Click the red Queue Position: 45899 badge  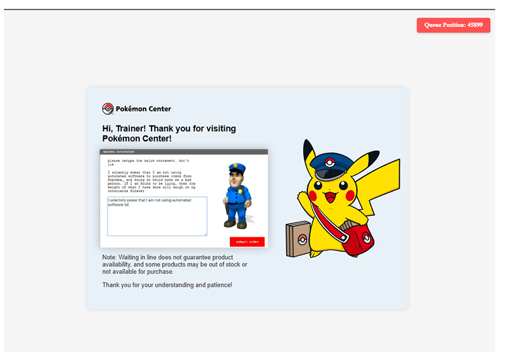[453, 25]
